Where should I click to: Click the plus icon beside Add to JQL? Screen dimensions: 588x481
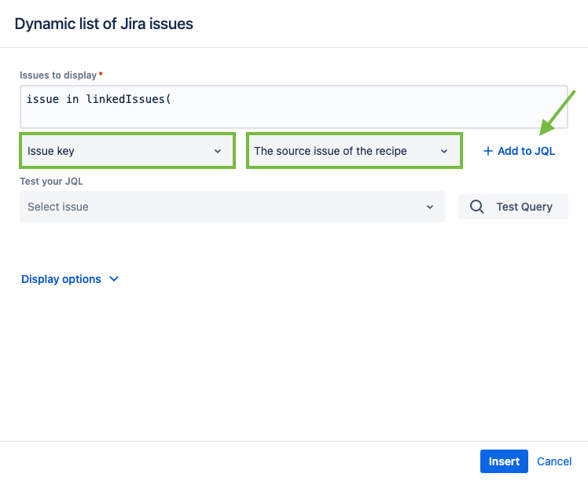[x=488, y=151]
